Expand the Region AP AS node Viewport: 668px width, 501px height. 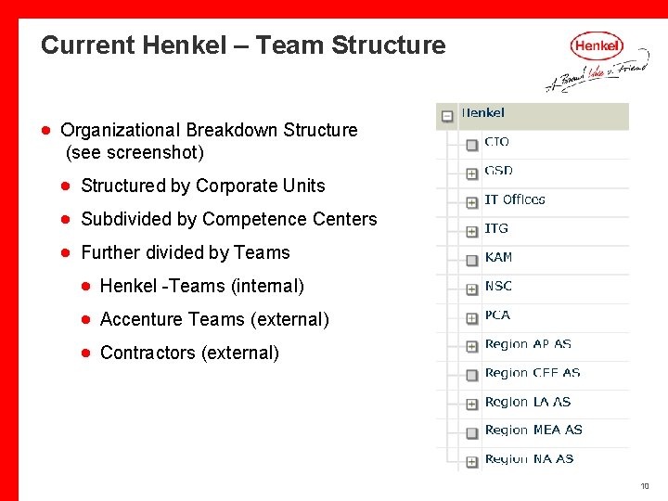471,347
